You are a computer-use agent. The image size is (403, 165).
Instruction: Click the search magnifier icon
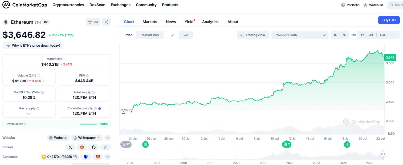[x=391, y=5]
